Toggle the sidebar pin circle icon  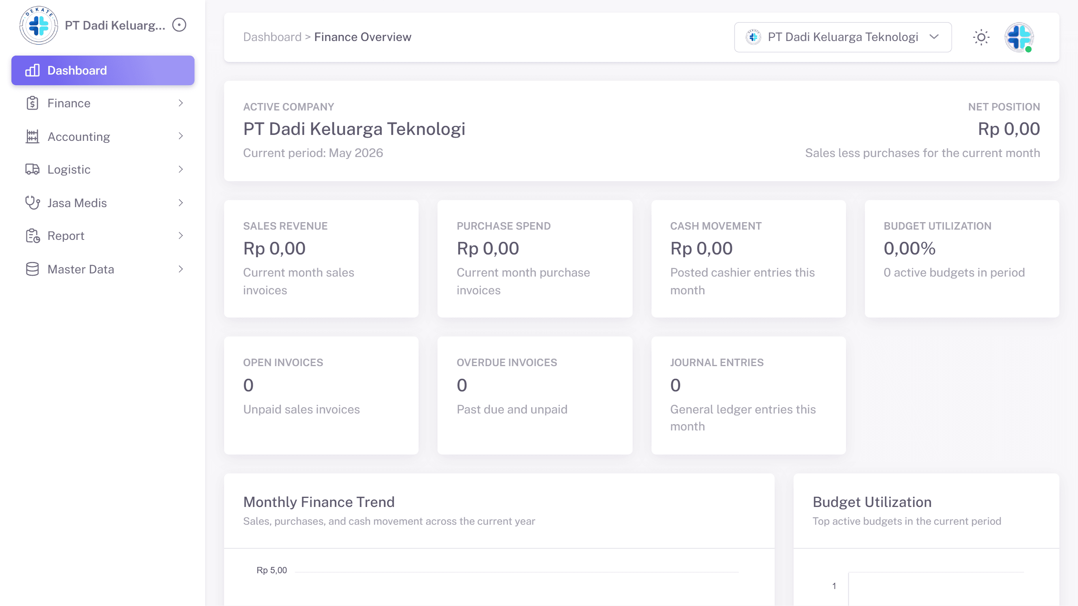point(179,25)
